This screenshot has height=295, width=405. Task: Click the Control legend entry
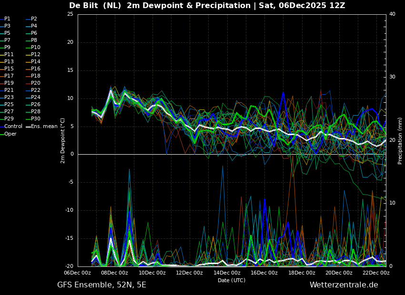(13, 127)
